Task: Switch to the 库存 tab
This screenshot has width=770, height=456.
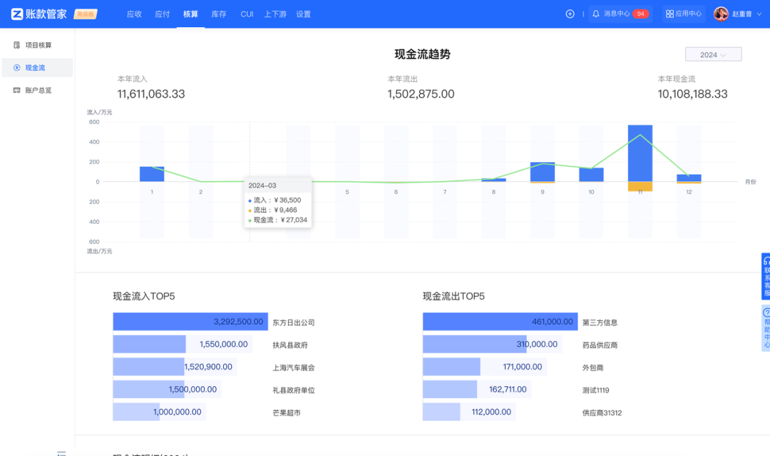Action: [218, 14]
